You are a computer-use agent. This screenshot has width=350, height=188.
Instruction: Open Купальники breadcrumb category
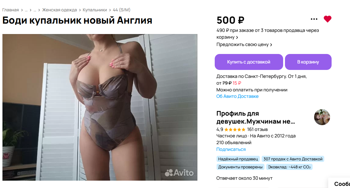point(95,10)
